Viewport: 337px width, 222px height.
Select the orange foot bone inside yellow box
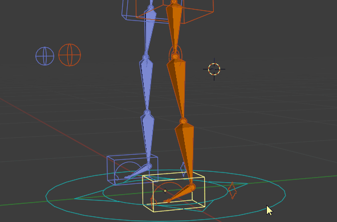coord(180,194)
